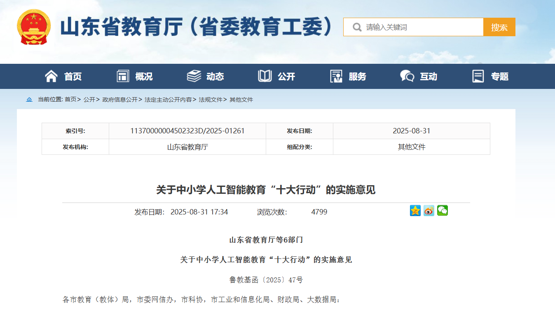
Task: Click the open book icon beside 公开
Action: tap(265, 76)
